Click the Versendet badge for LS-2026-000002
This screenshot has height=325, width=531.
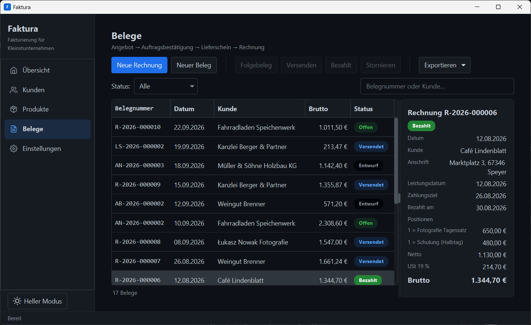pyautogui.click(x=371, y=146)
